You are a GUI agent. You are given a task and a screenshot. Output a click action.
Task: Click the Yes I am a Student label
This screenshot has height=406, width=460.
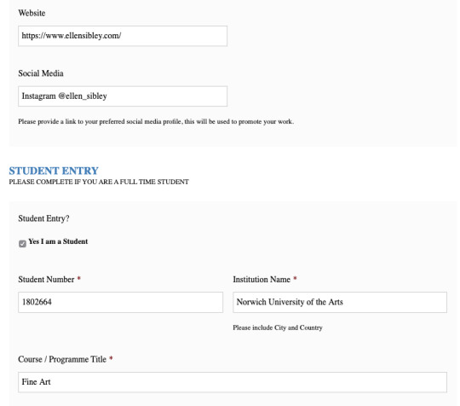58,241
